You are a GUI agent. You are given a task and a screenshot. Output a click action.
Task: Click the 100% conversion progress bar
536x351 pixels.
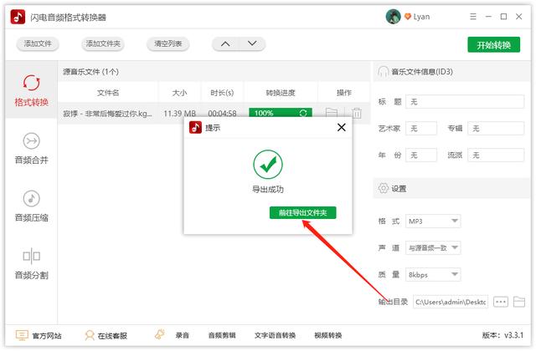281,113
